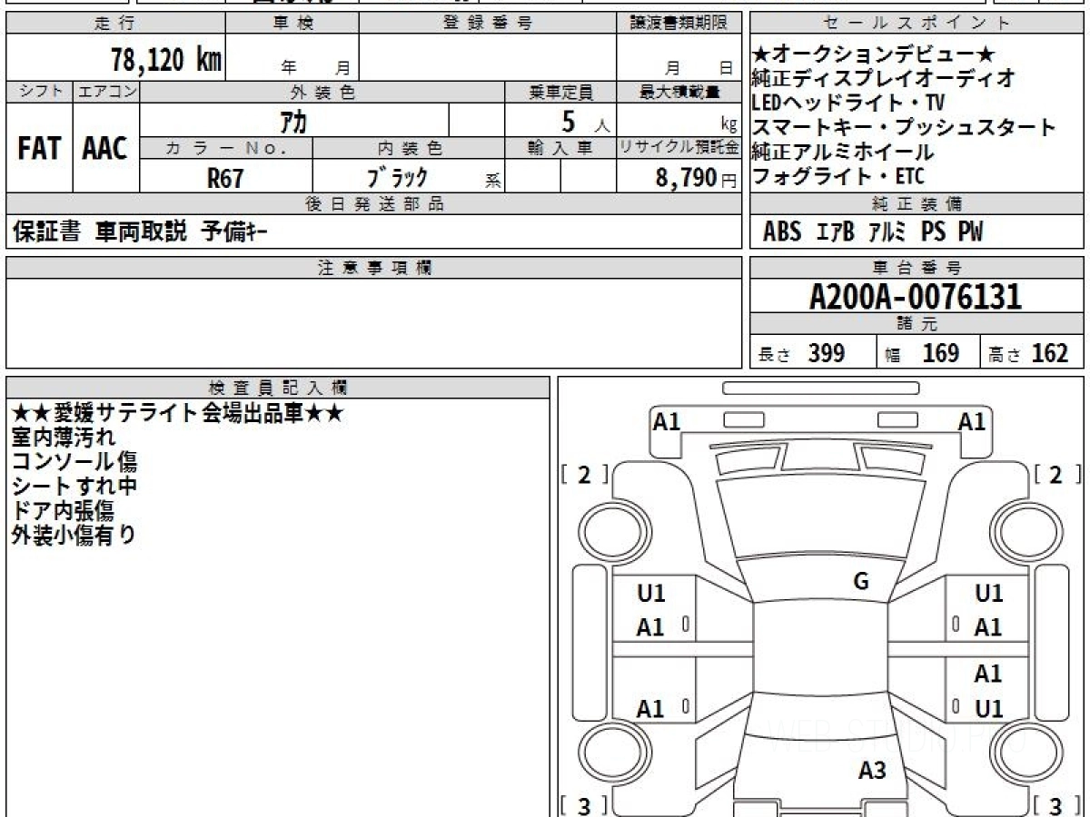Click the 登録番号 header cell
Screen dimensions: 1090x817
pyautogui.click(x=488, y=24)
